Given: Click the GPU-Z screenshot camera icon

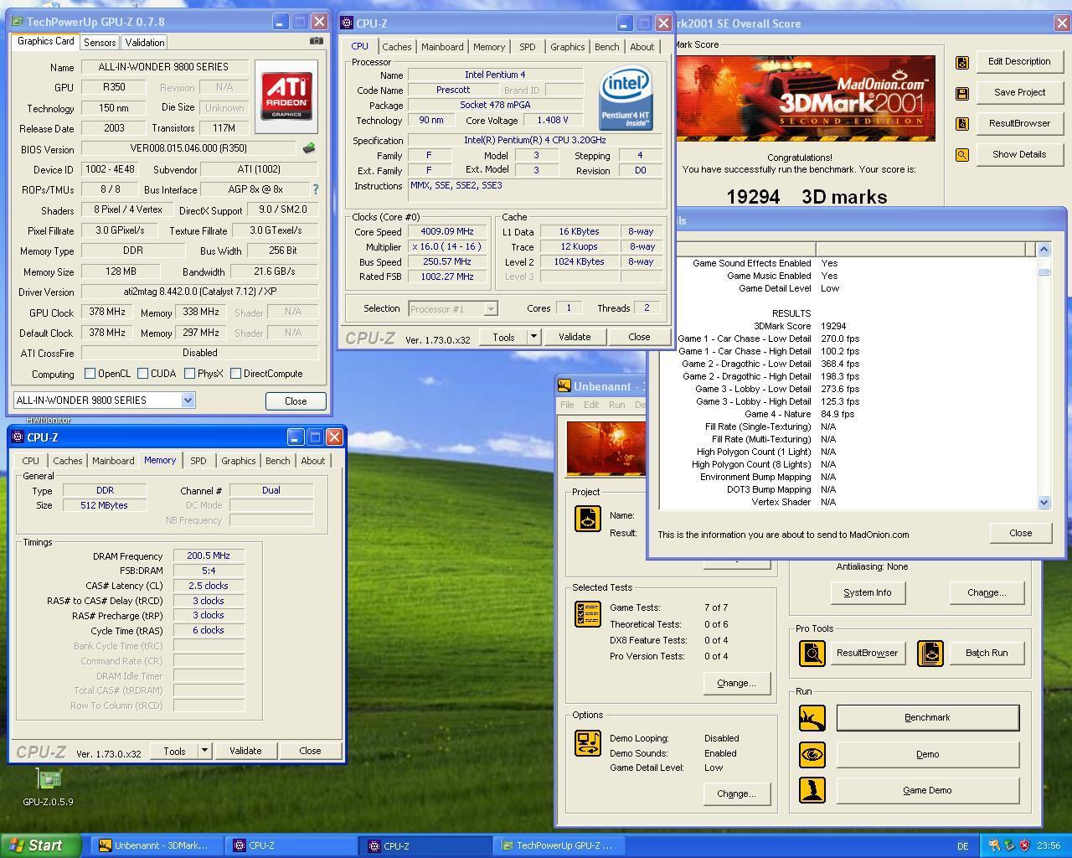Looking at the screenshot, I should 316,41.
